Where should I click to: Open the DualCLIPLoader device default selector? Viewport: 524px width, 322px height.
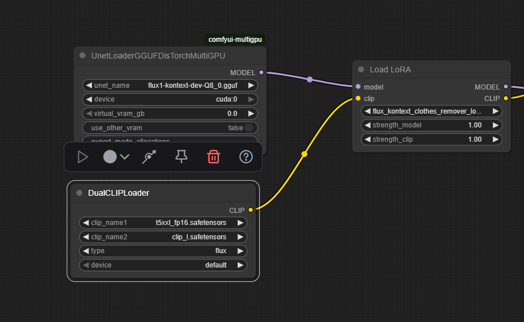[x=163, y=265]
